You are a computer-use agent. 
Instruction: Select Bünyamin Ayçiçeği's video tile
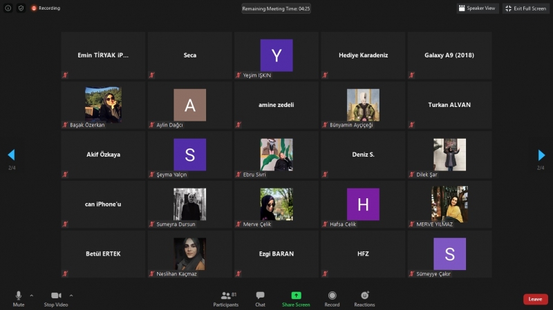pos(363,105)
